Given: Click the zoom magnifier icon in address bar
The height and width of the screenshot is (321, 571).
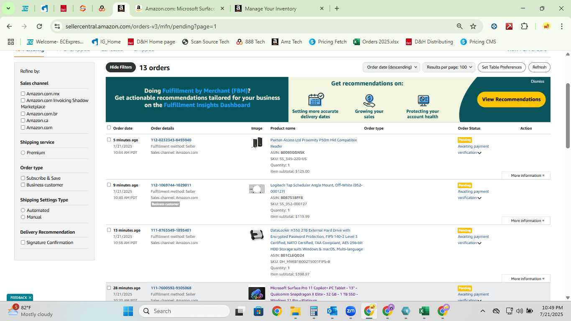Looking at the screenshot, I should tap(460, 26).
